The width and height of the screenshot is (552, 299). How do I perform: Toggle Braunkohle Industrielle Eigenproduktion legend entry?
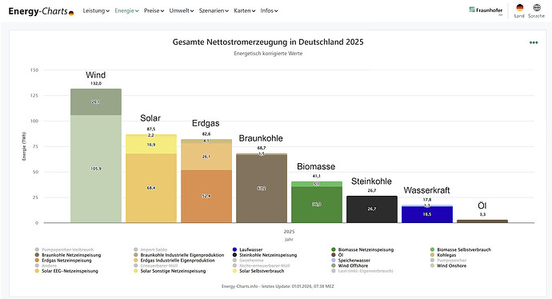click(x=179, y=255)
